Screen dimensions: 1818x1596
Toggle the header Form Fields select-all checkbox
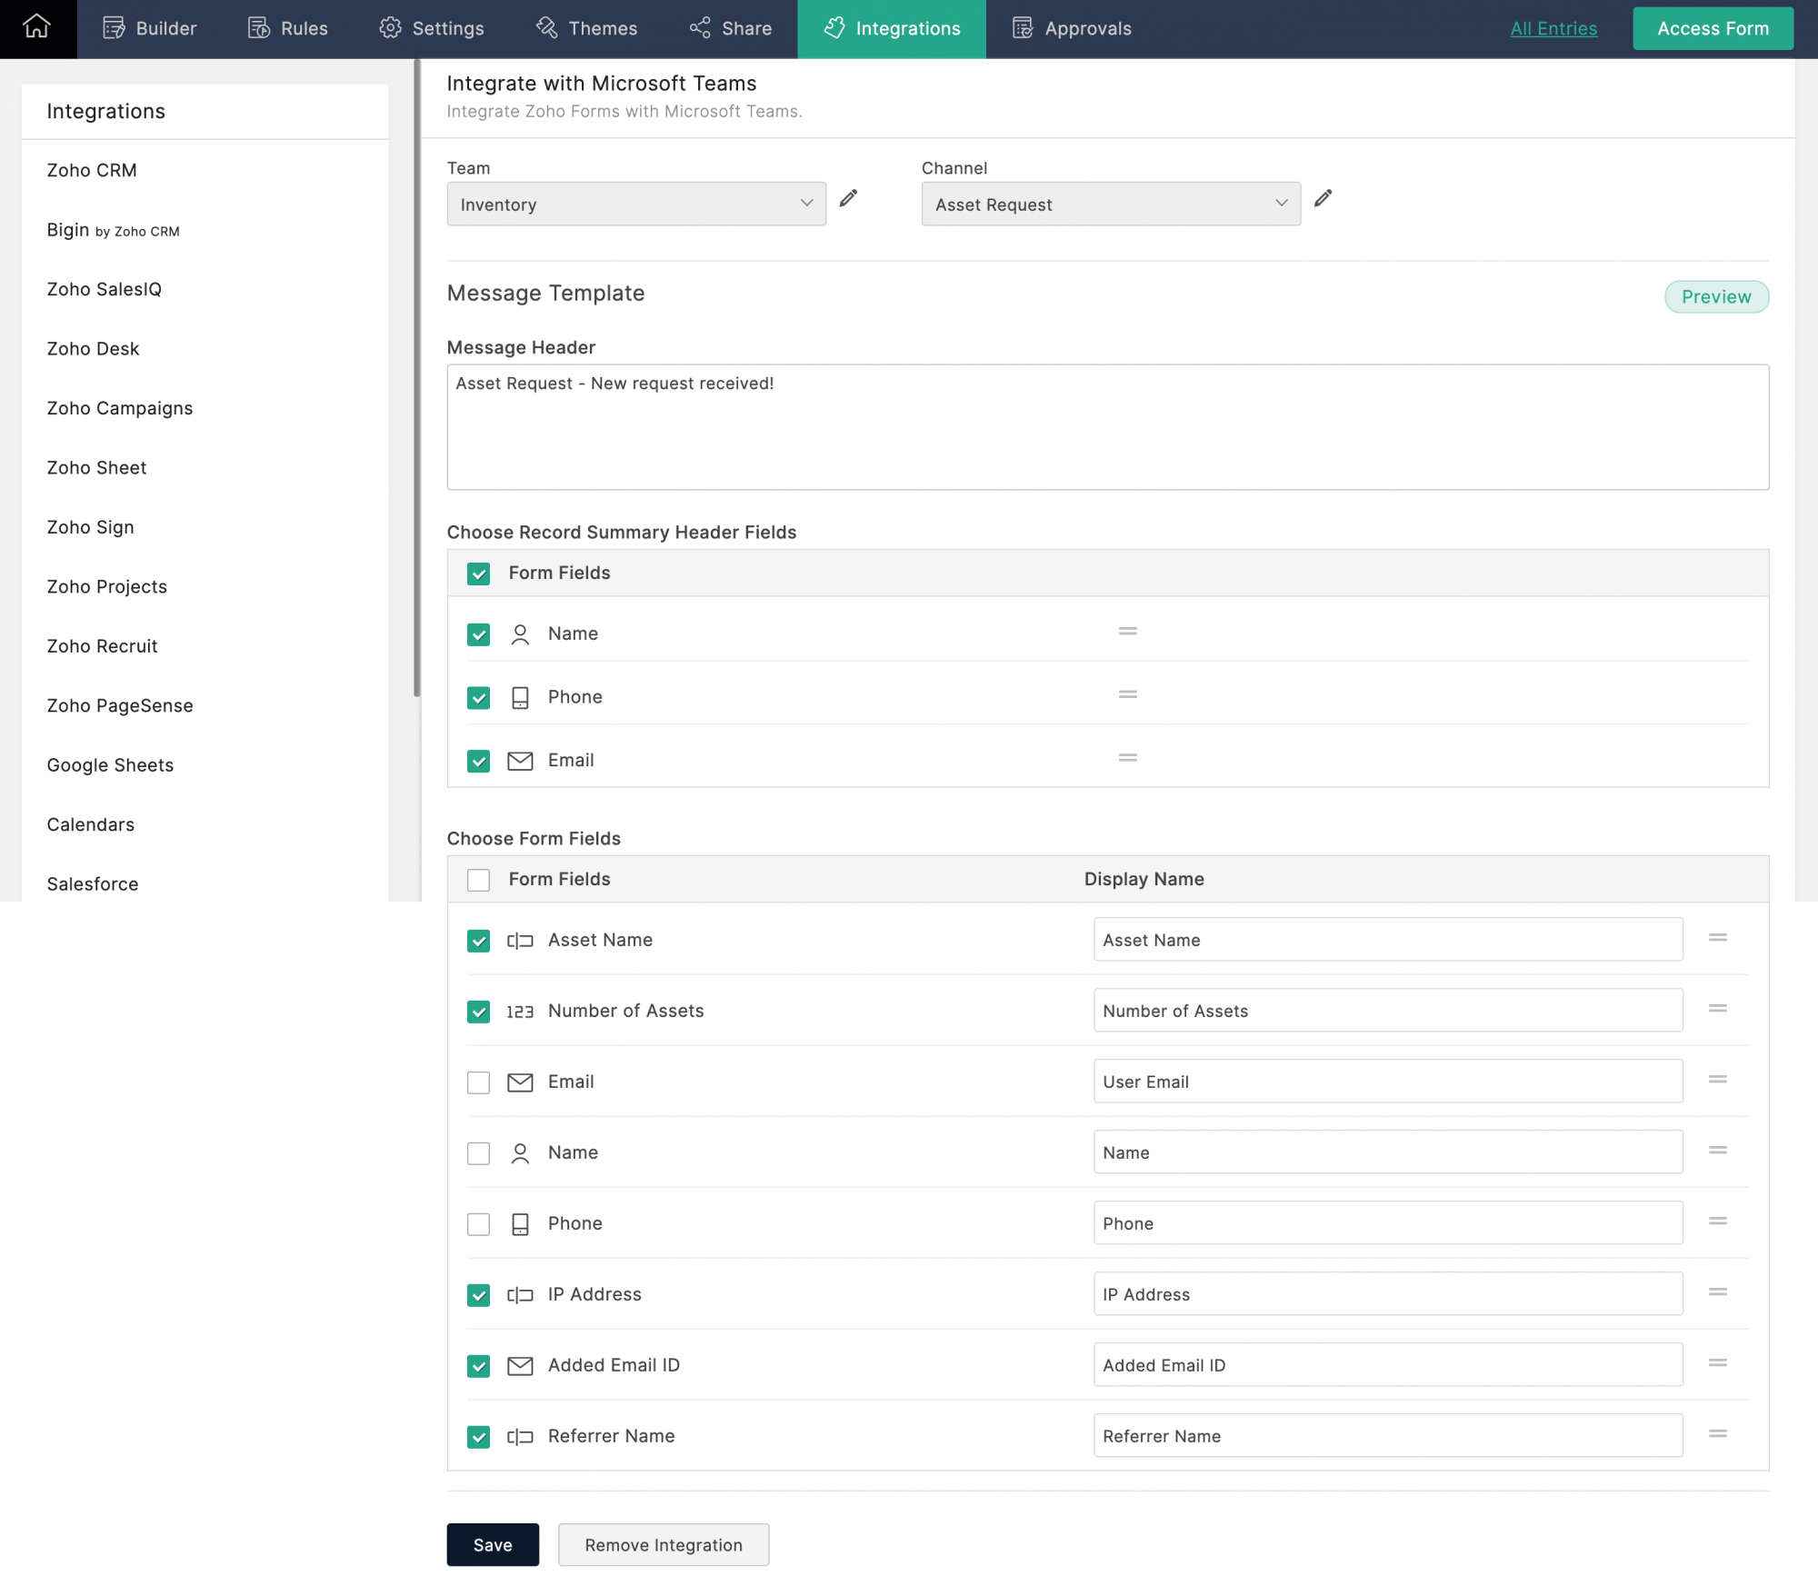[478, 574]
